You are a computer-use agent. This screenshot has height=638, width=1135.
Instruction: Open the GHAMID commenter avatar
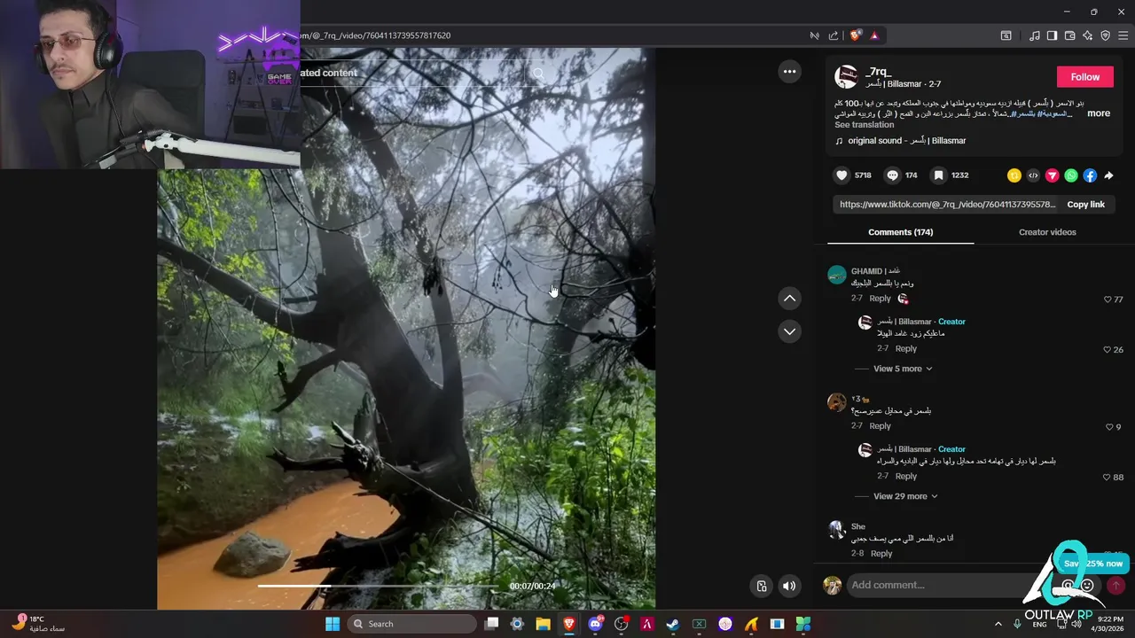(836, 275)
